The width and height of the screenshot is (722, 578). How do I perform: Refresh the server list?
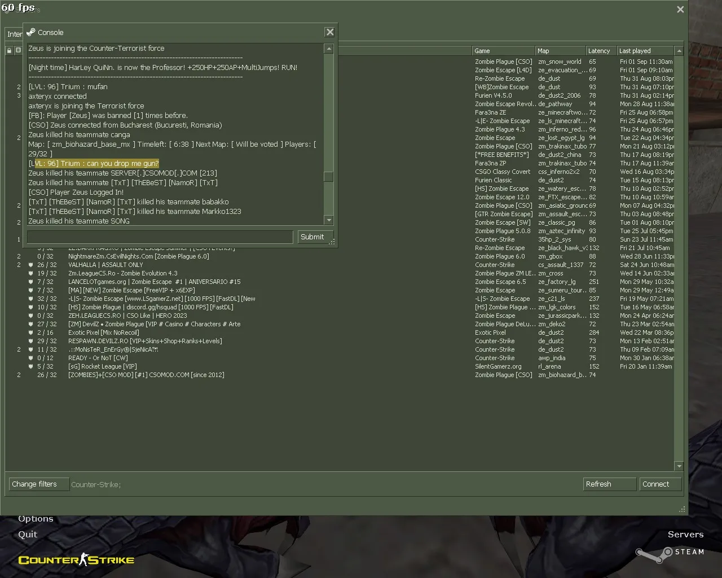(609, 484)
